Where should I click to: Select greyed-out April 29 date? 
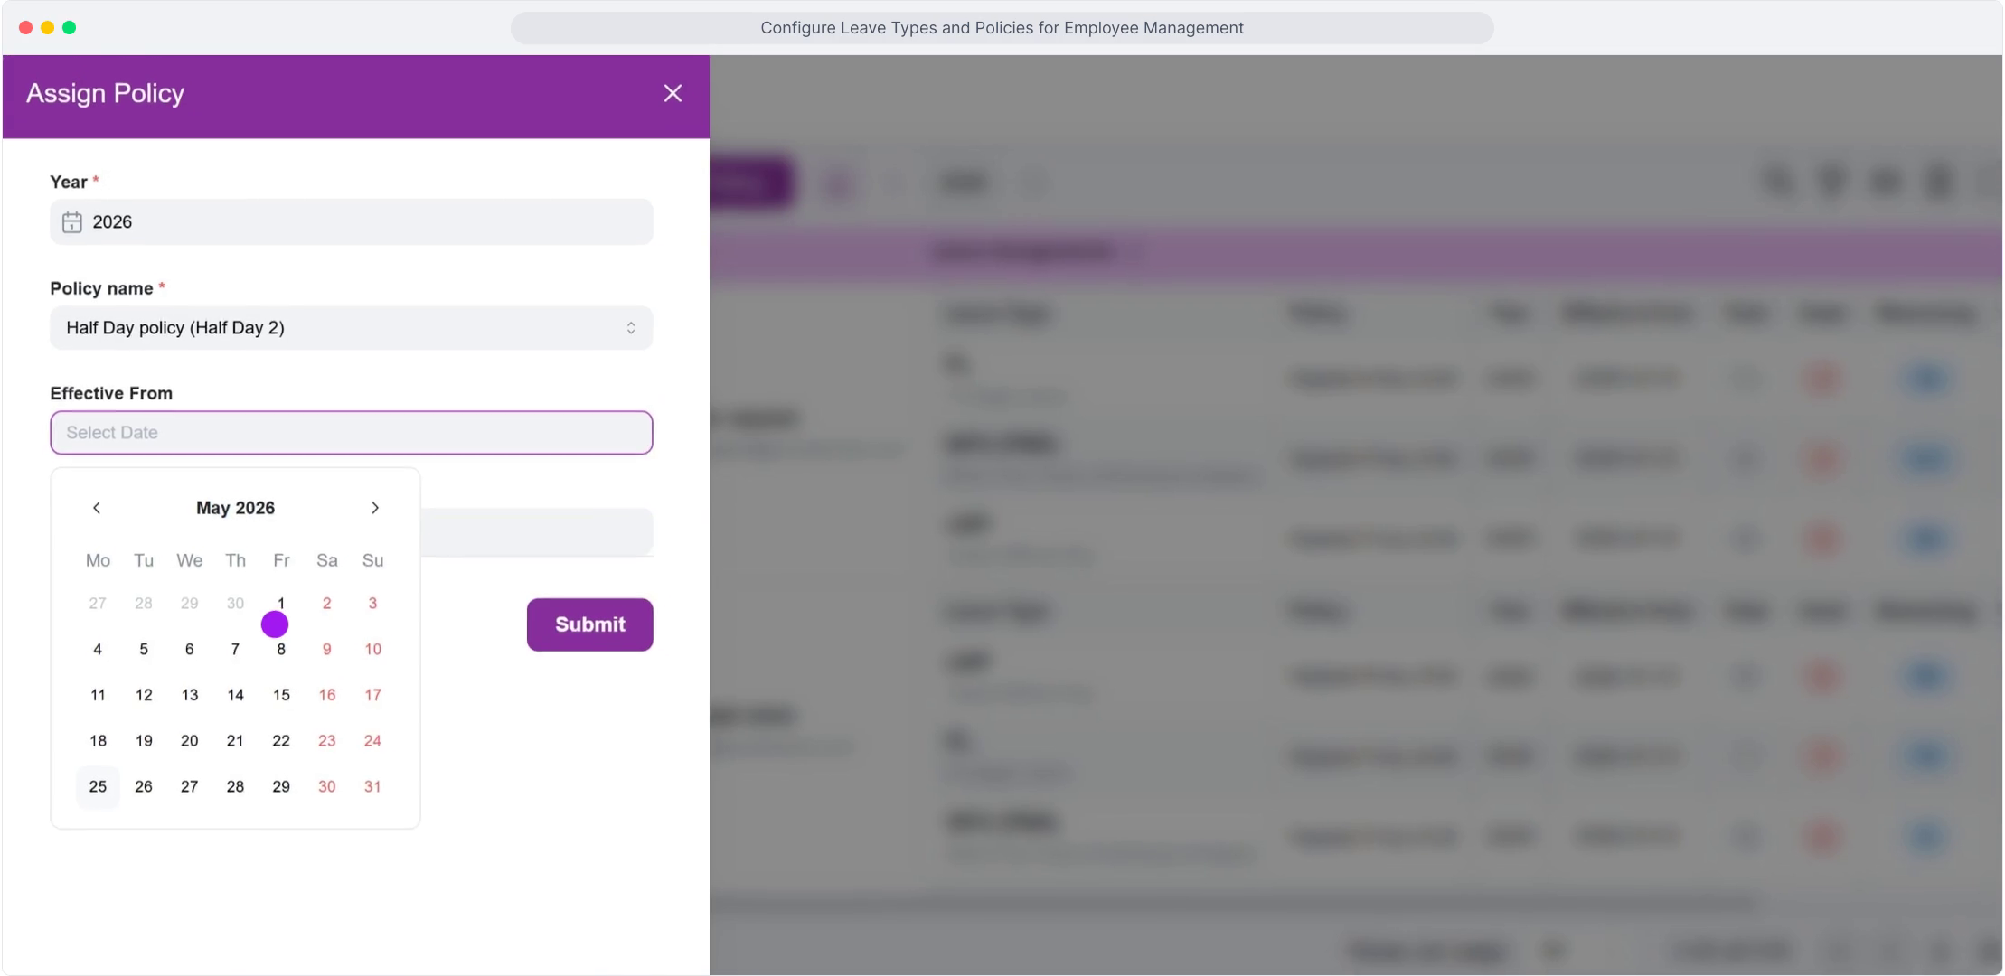[189, 603]
